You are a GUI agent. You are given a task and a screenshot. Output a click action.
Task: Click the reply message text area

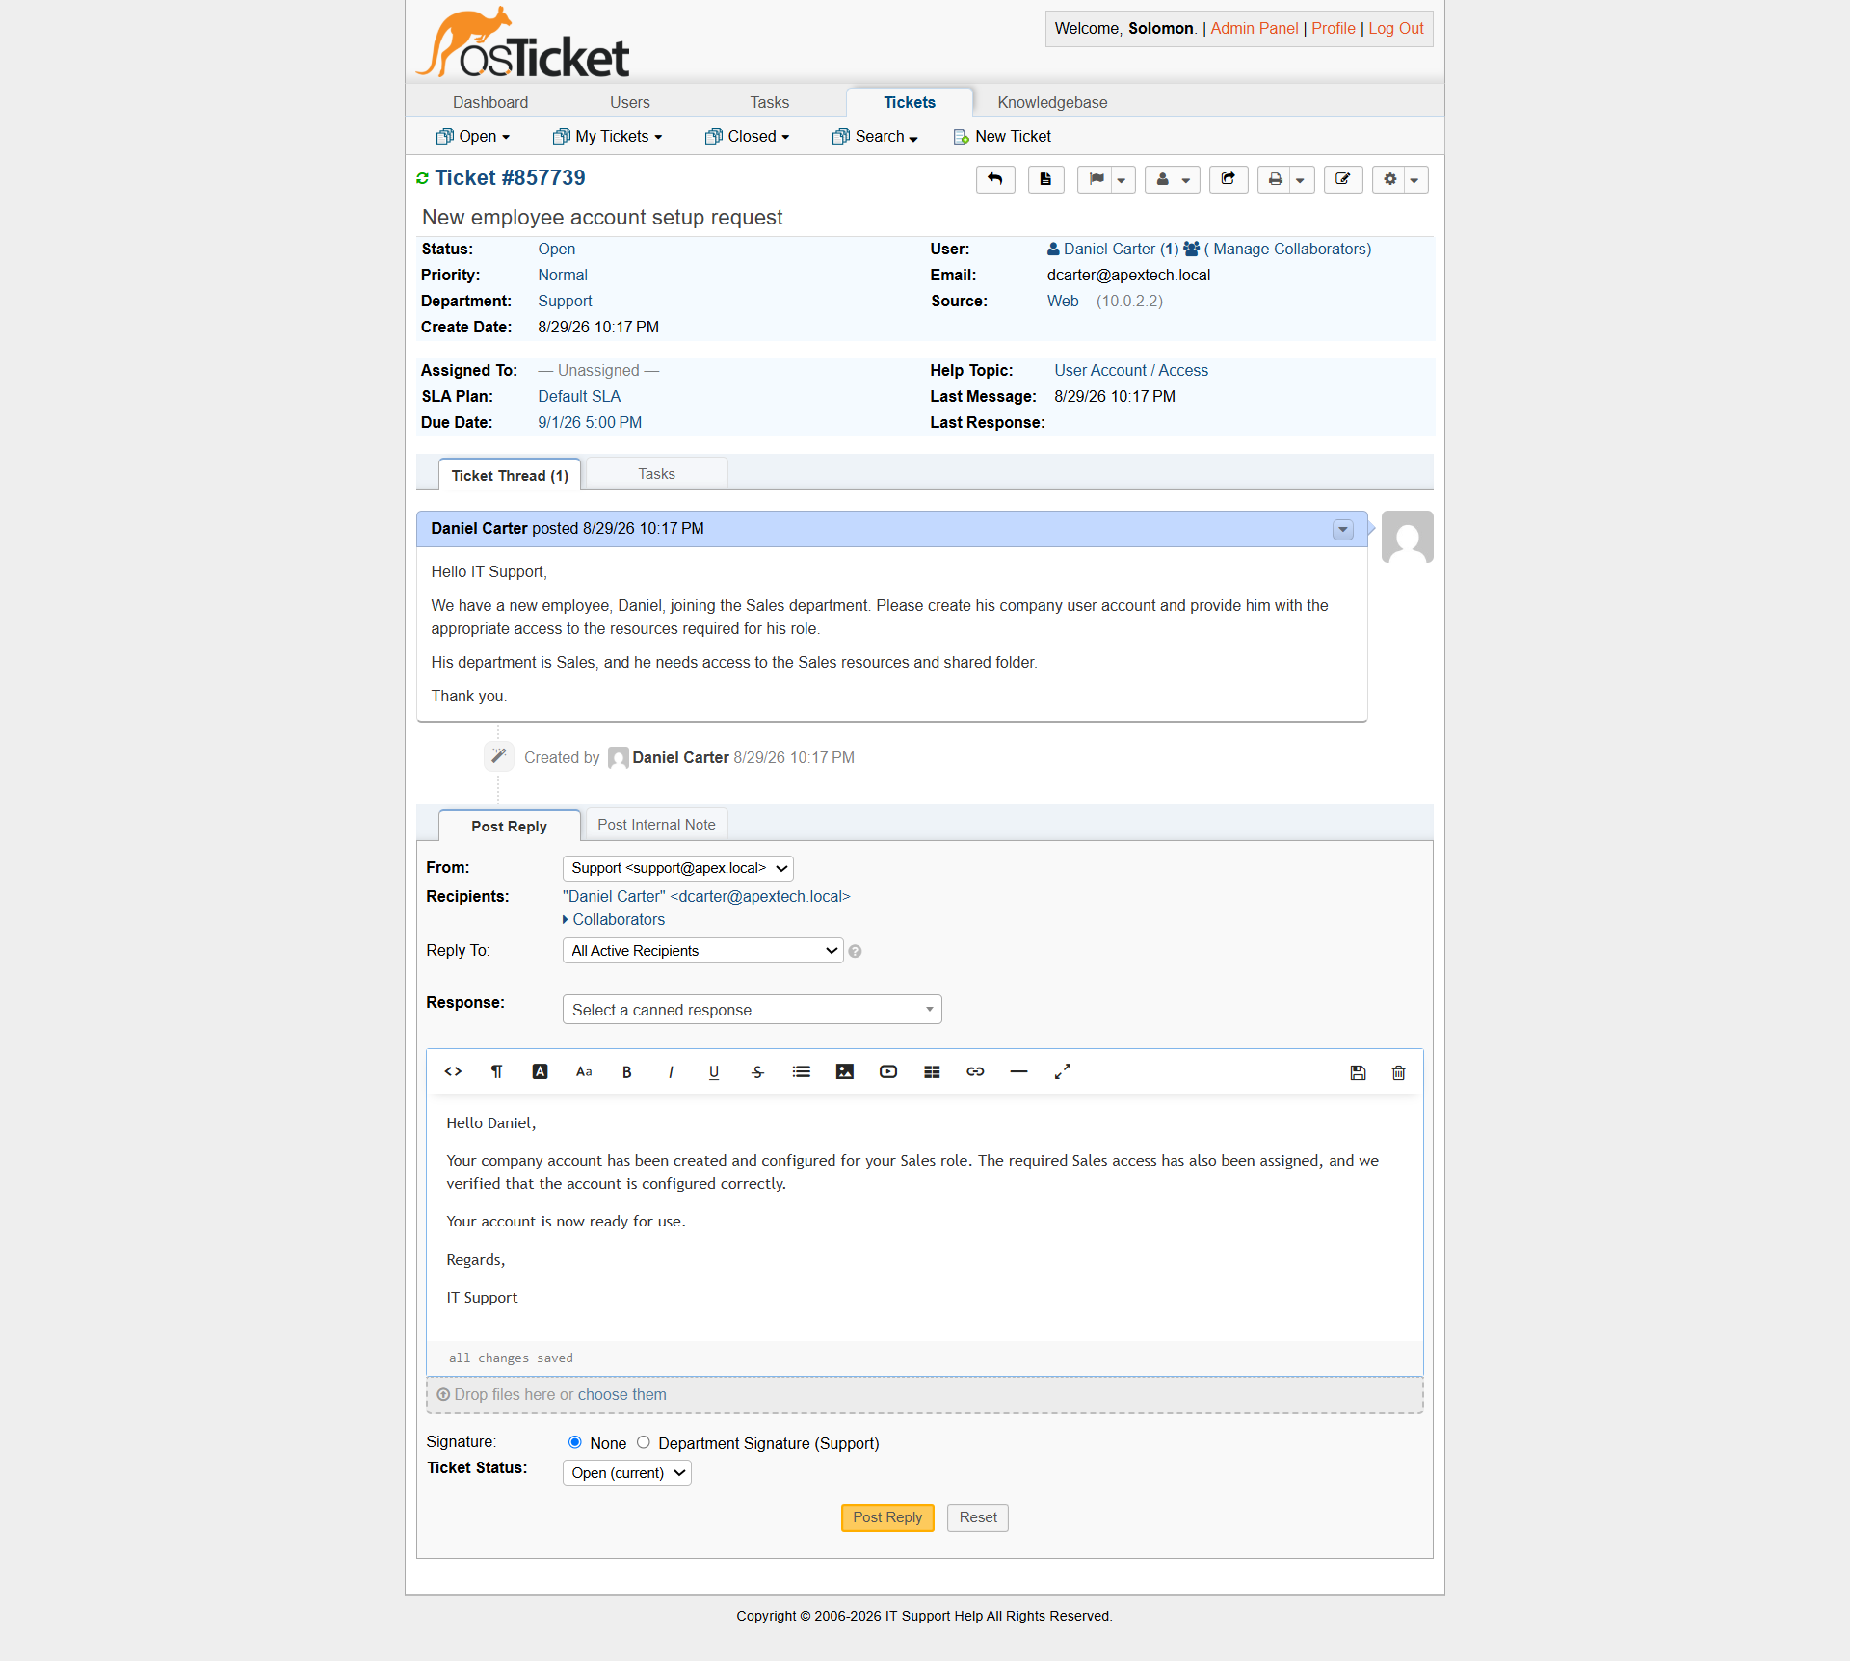[x=925, y=1219]
